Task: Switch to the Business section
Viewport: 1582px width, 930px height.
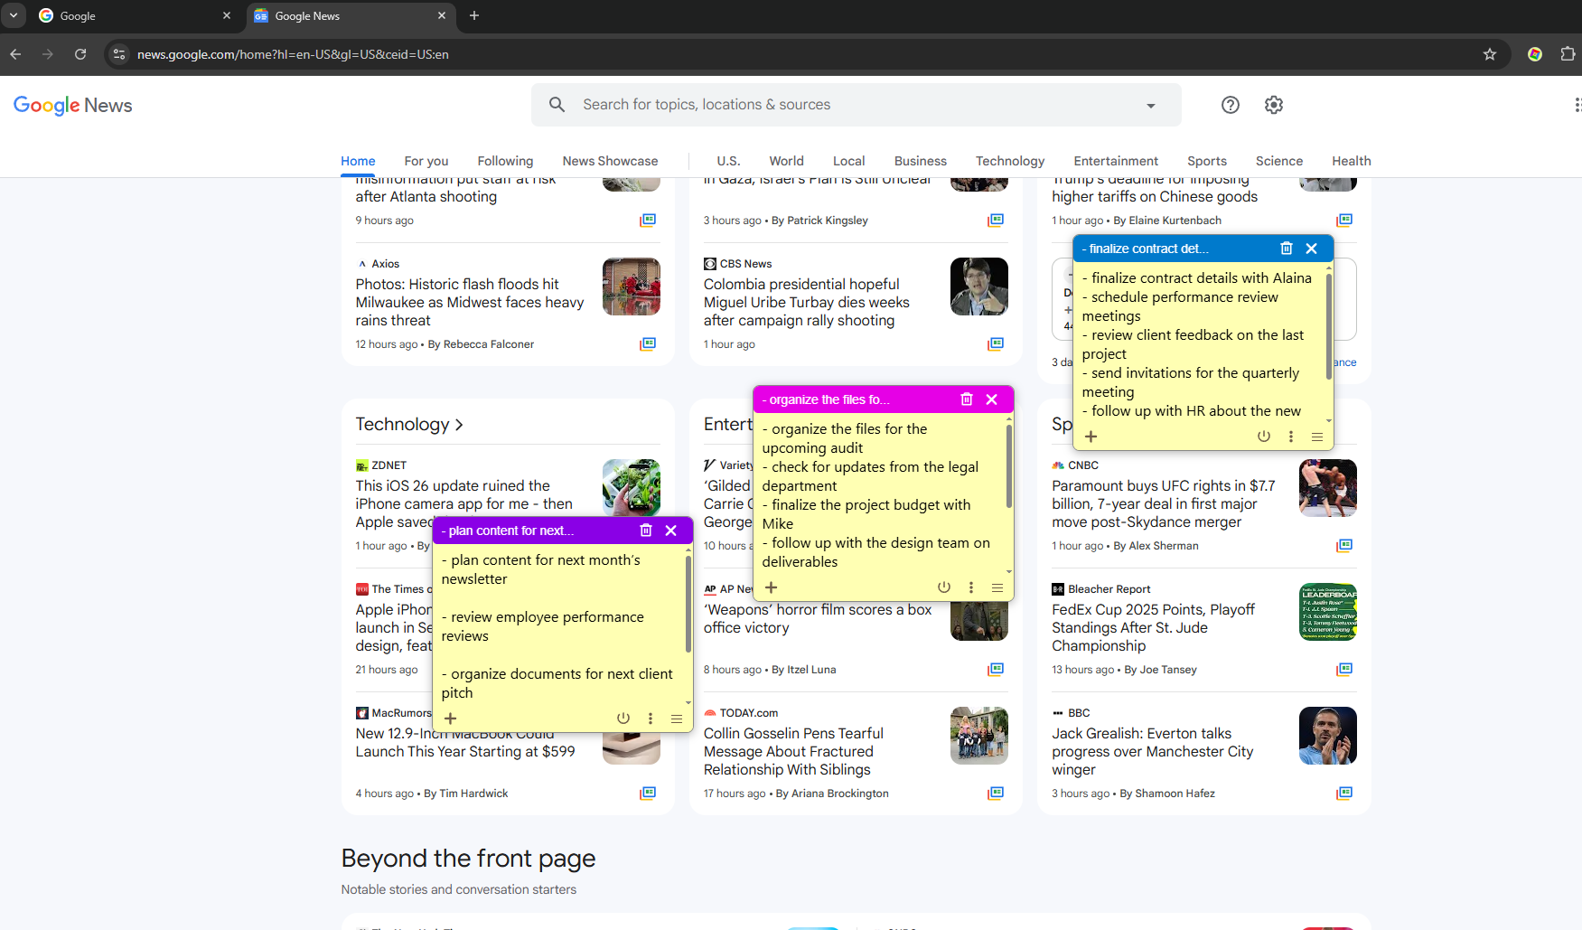Action: pyautogui.click(x=921, y=161)
